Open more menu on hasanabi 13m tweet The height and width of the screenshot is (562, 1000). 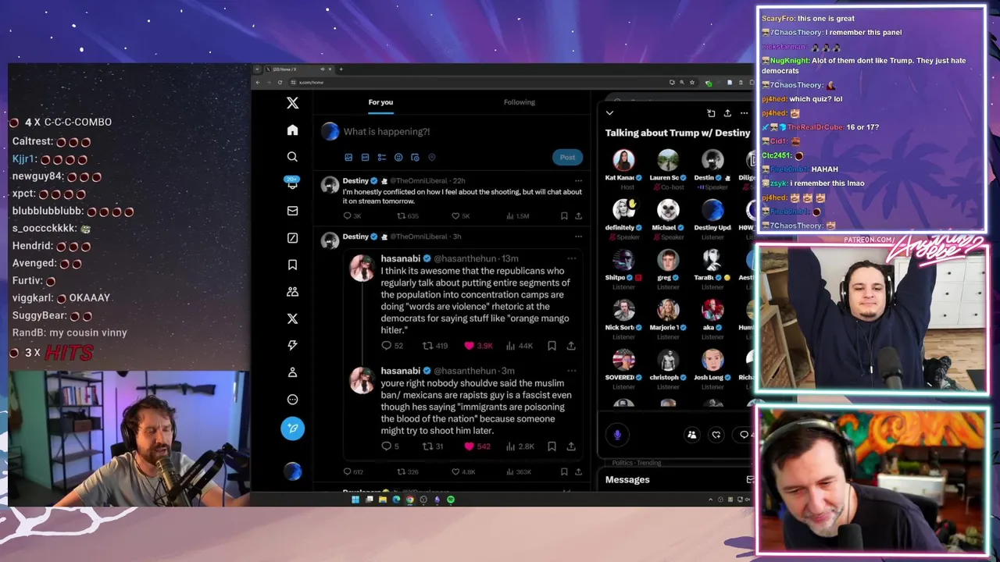tap(572, 258)
